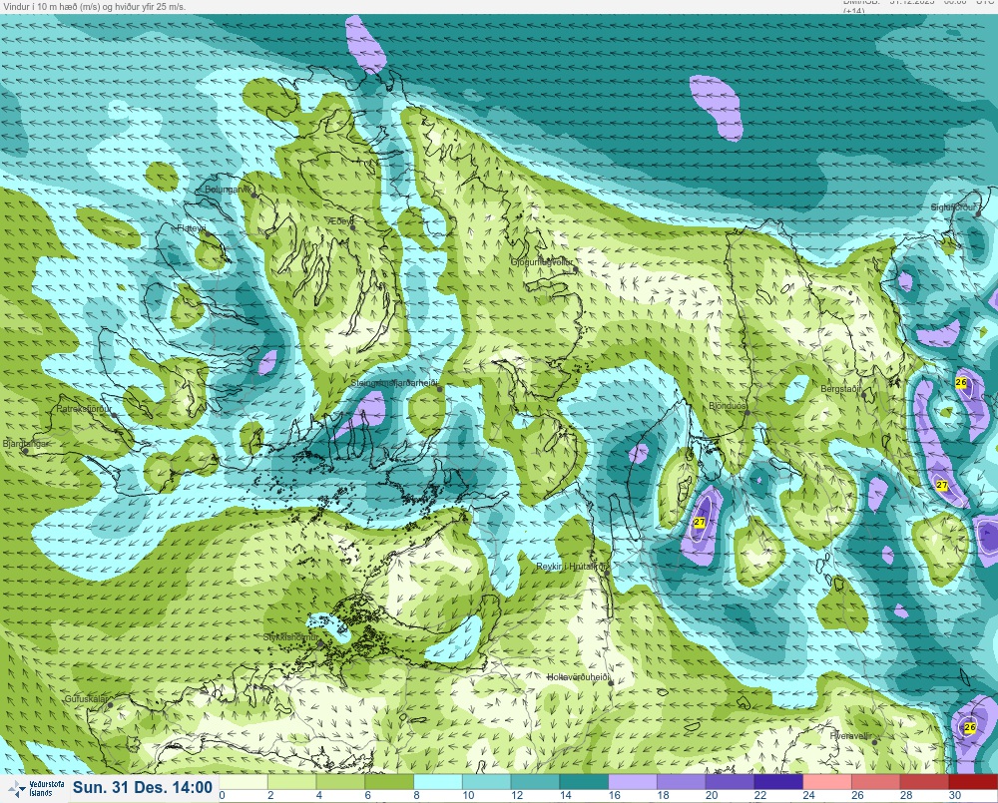Click the Gufuskálar station label
This screenshot has height=803, width=998.
tap(86, 698)
